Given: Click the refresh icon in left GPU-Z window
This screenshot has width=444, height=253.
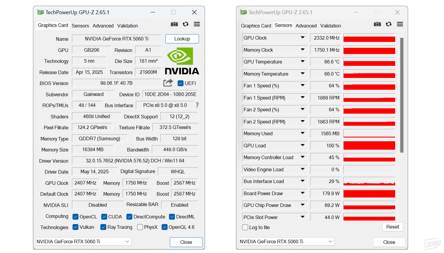Looking at the screenshot, I should click(x=186, y=24).
